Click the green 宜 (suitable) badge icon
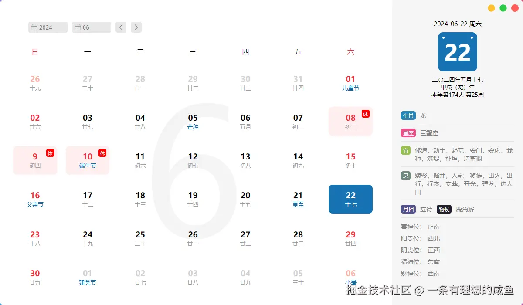Image resolution: width=523 pixels, height=305 pixels. pos(406,150)
